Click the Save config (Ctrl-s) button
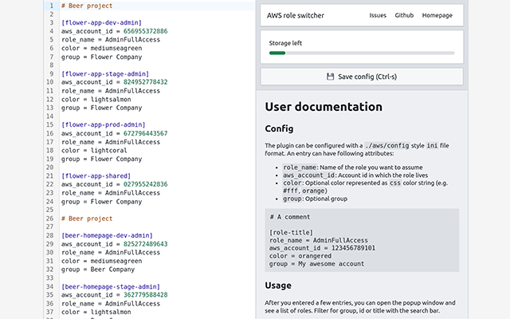Image resolution: width=510 pixels, height=319 pixels. (x=362, y=77)
